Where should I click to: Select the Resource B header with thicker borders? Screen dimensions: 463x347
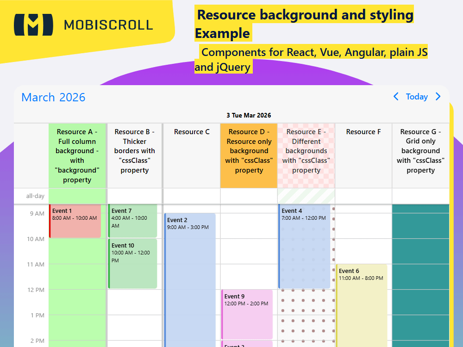[134, 155]
